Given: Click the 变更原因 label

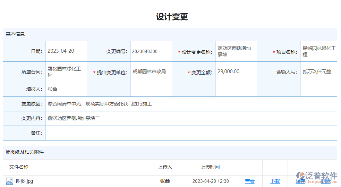Looking at the screenshot, I should (32, 104).
